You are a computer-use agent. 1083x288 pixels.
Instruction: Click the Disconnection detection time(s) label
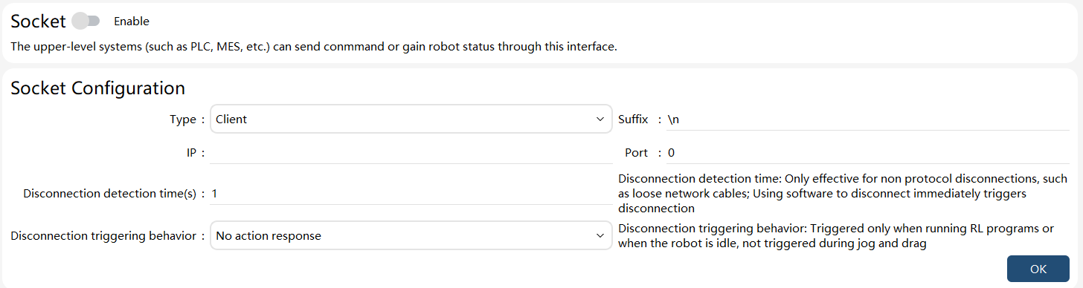click(x=109, y=194)
